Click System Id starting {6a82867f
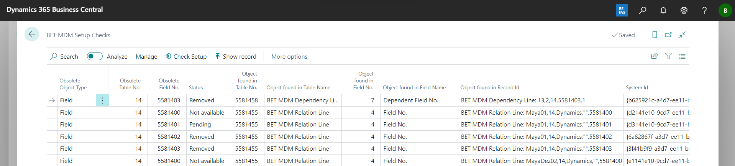Image resolution: width=735 pixels, height=166 pixels. point(657,137)
